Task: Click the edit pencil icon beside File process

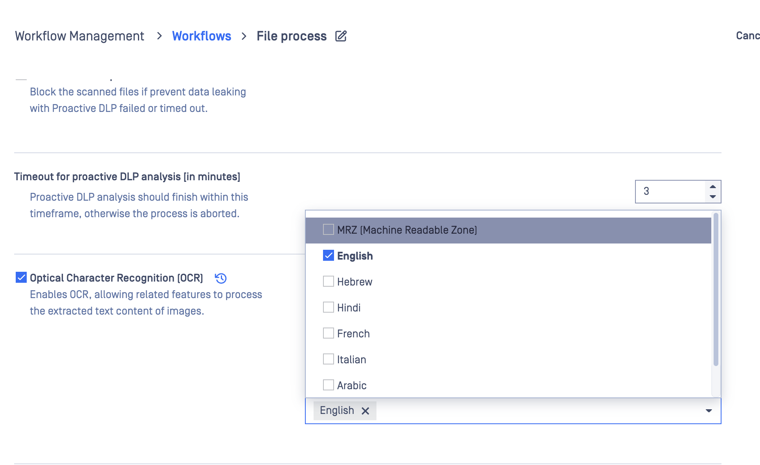Action: pos(341,36)
